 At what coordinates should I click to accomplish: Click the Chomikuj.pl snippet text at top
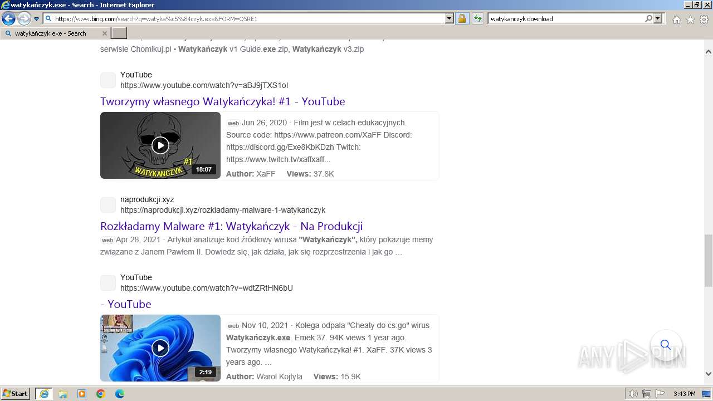[232, 49]
